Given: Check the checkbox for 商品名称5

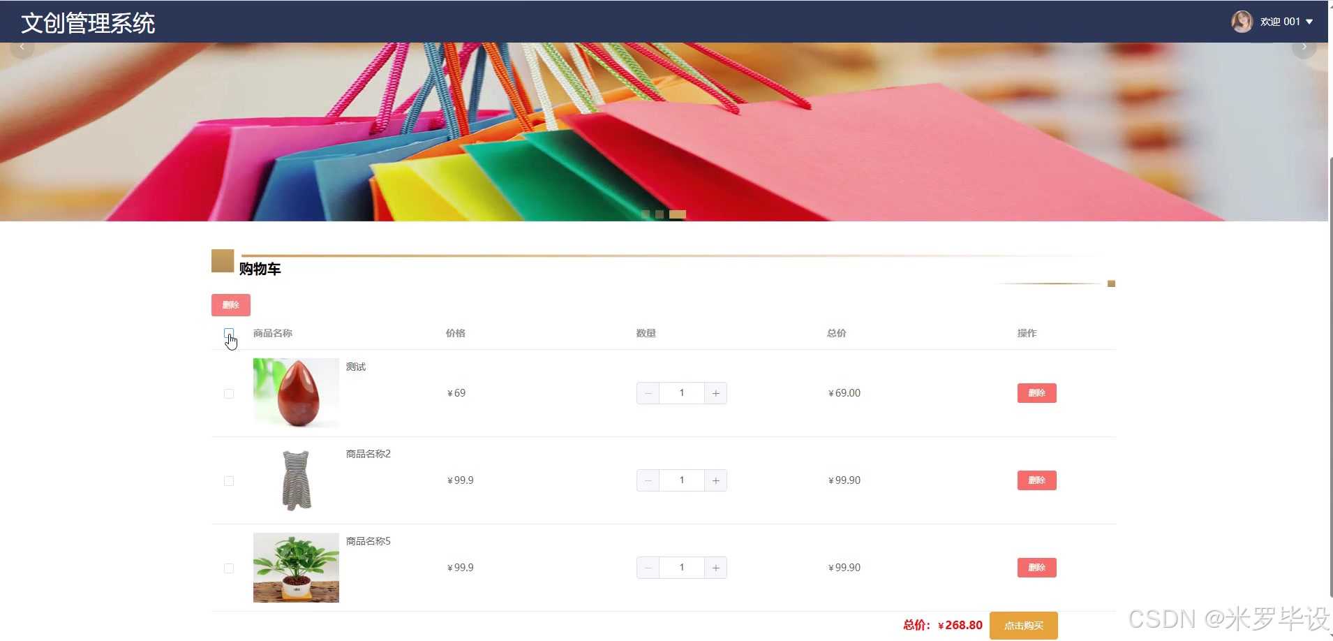Looking at the screenshot, I should 229,568.
